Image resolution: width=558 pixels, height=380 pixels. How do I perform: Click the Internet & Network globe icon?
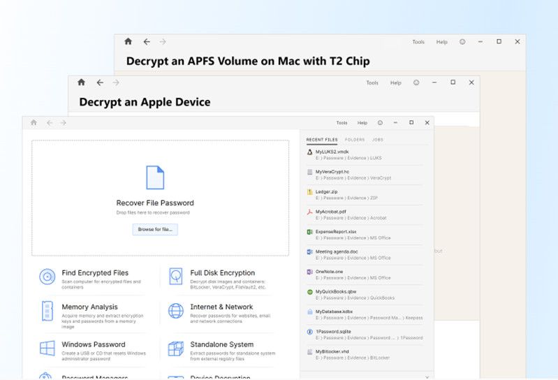pos(176,311)
